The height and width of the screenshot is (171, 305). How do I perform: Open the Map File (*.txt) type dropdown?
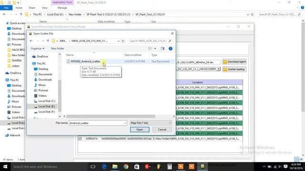click(x=151, y=123)
